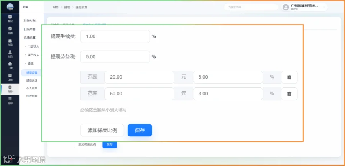Open the 订单 orders sidebar icon

pos(10,77)
